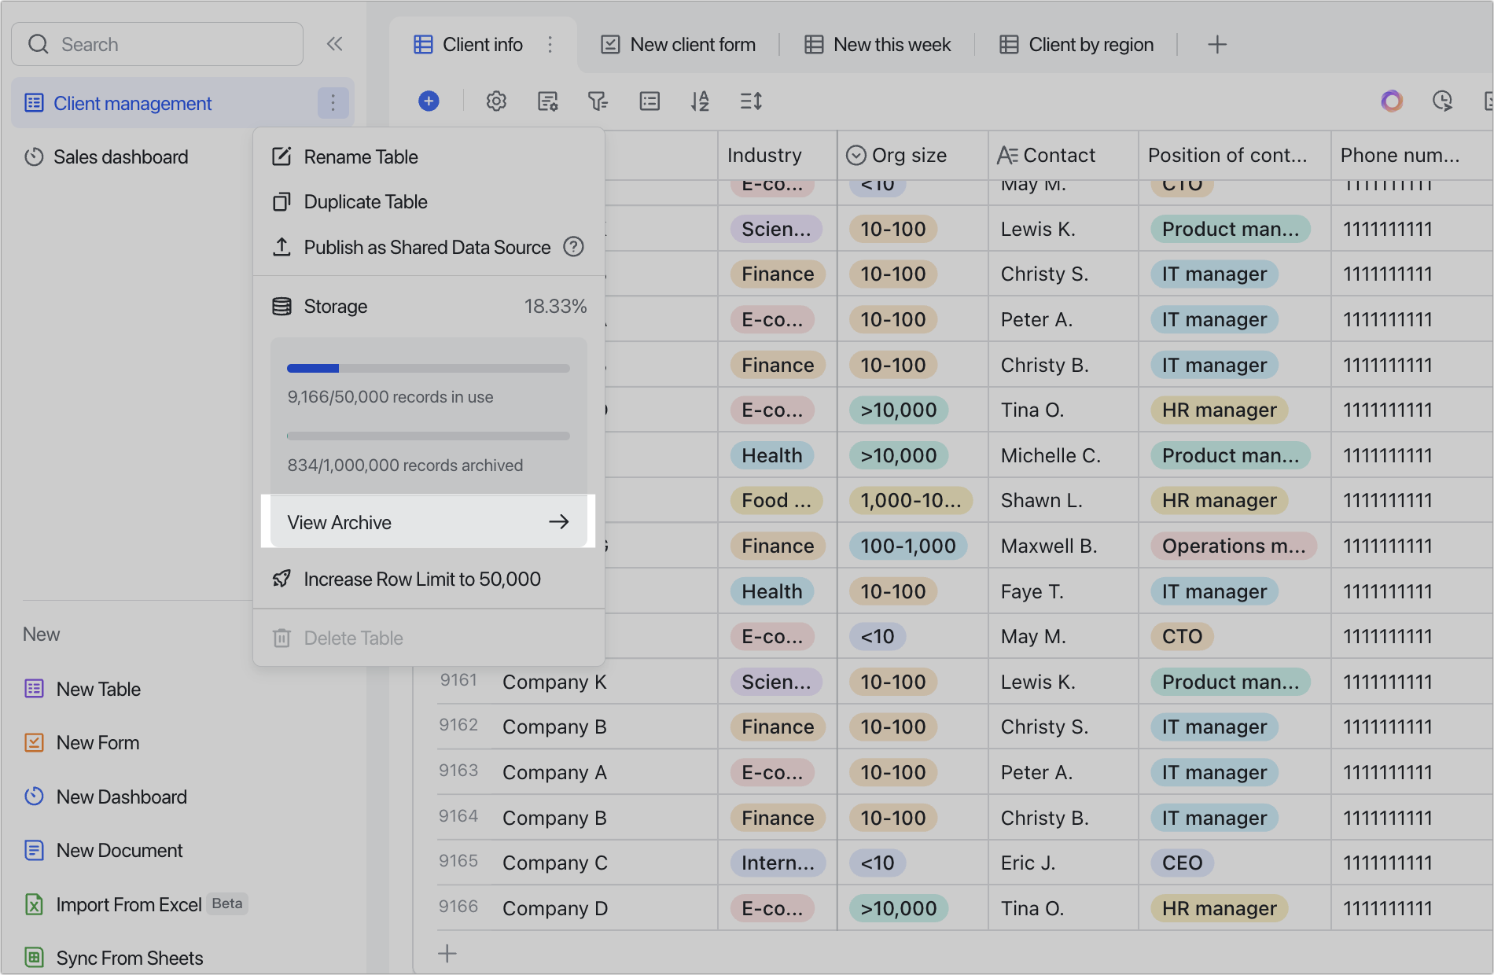1494x975 pixels.
Task: Open the form configuration icon on toolbar
Action: (548, 101)
